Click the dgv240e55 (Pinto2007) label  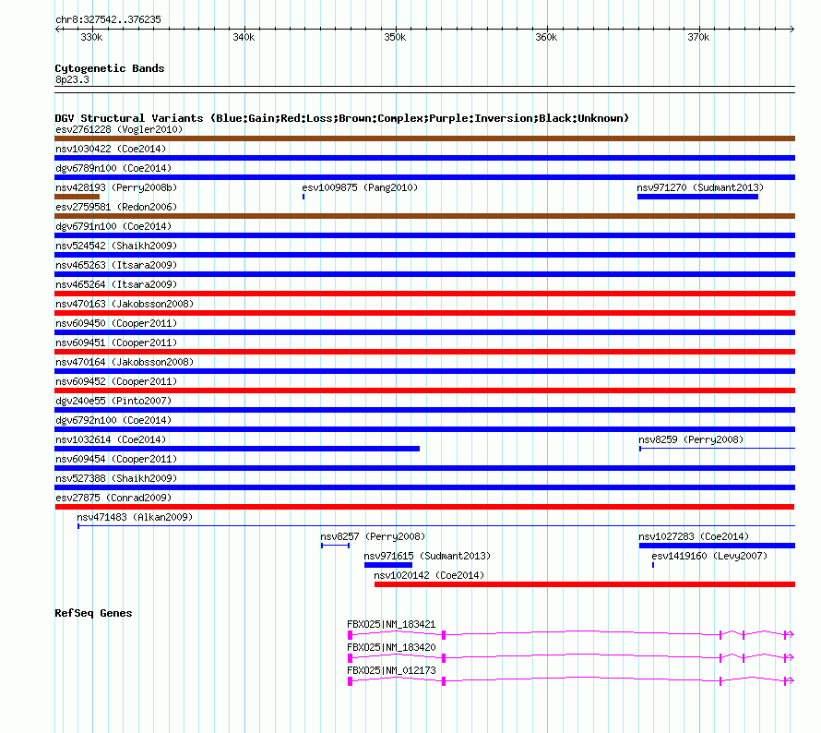(113, 401)
